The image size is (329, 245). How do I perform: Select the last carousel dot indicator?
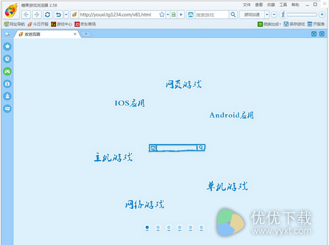[201, 227]
